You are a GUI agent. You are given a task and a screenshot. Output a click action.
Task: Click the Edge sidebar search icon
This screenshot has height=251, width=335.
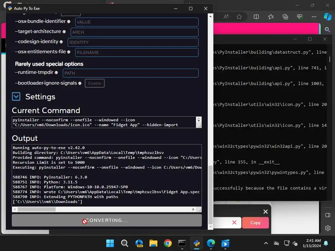tap(327, 30)
